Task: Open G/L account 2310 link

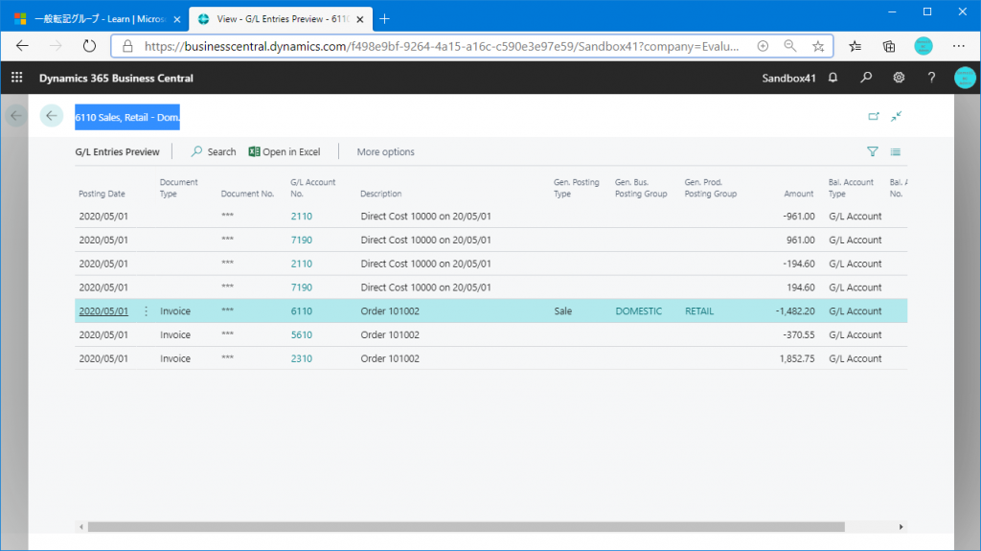Action: pos(302,358)
